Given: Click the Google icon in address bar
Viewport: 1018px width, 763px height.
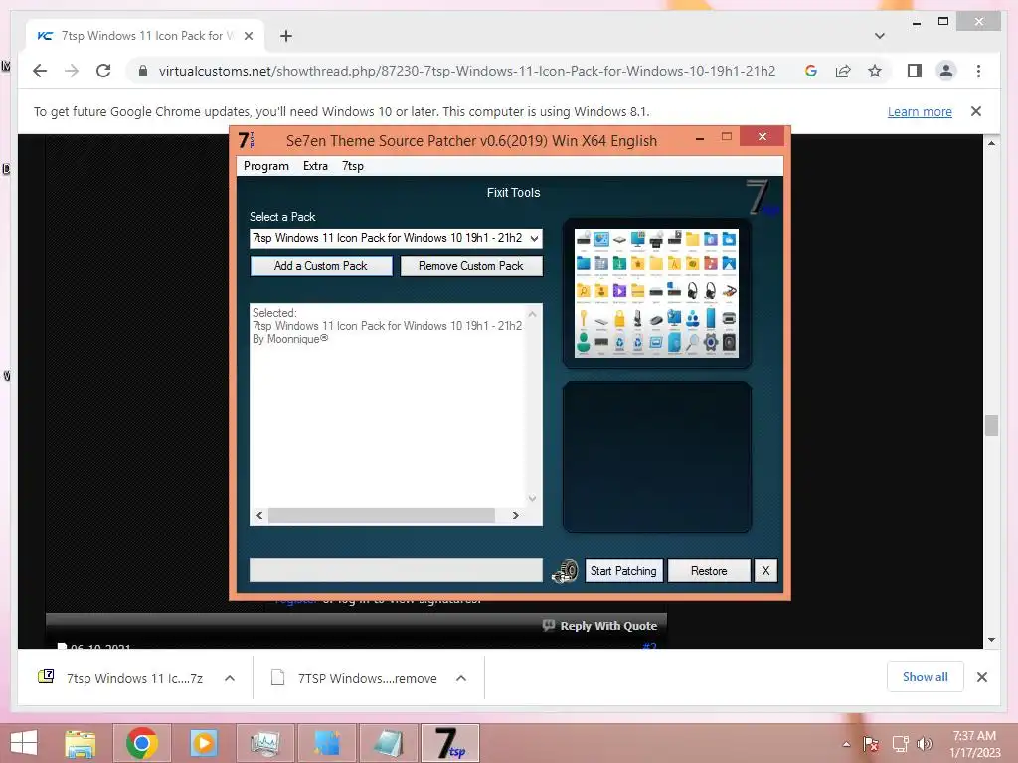Looking at the screenshot, I should (811, 71).
